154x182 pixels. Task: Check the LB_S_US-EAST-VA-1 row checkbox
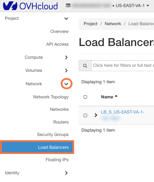click(85, 116)
